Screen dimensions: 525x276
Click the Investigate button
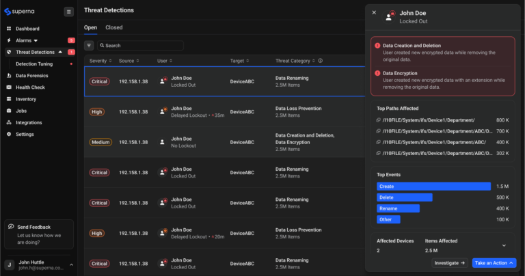pos(449,263)
